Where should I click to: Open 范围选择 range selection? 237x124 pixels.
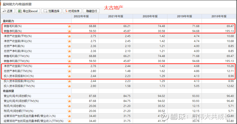[x=51, y=11]
